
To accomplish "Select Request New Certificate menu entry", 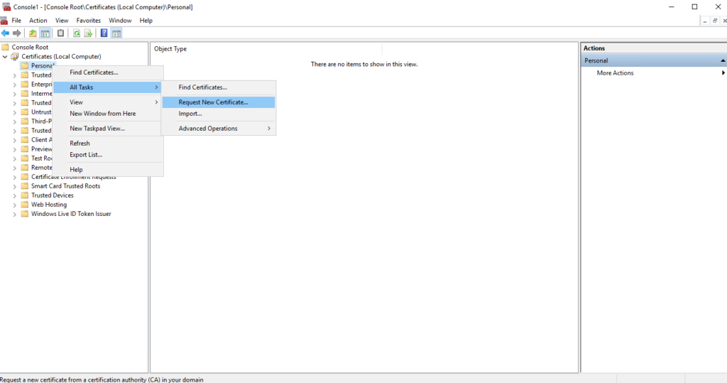I will pyautogui.click(x=213, y=102).
